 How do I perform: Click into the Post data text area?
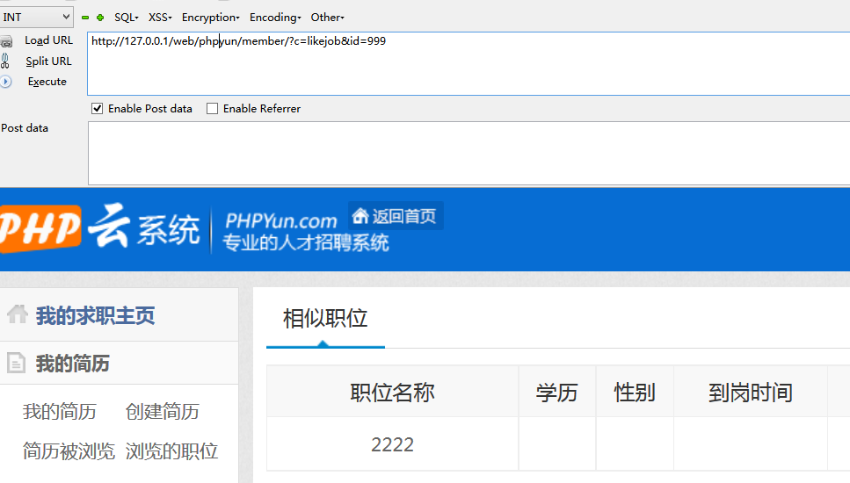(469, 153)
